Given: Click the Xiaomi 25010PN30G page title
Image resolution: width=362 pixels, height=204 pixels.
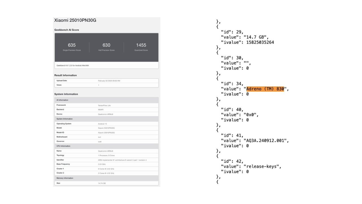Looking at the screenshot, I should coord(75,20).
